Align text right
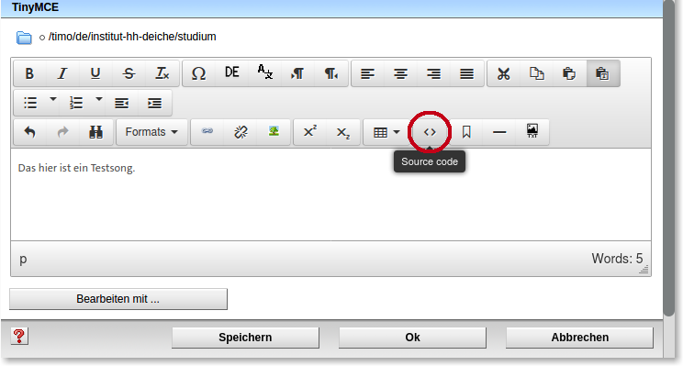The width and height of the screenshot is (683, 366). 434,73
